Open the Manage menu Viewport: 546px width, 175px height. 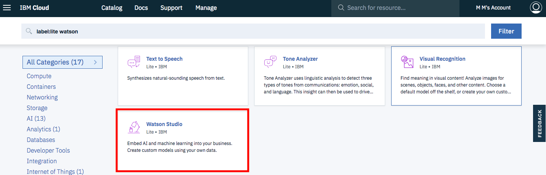point(206,8)
